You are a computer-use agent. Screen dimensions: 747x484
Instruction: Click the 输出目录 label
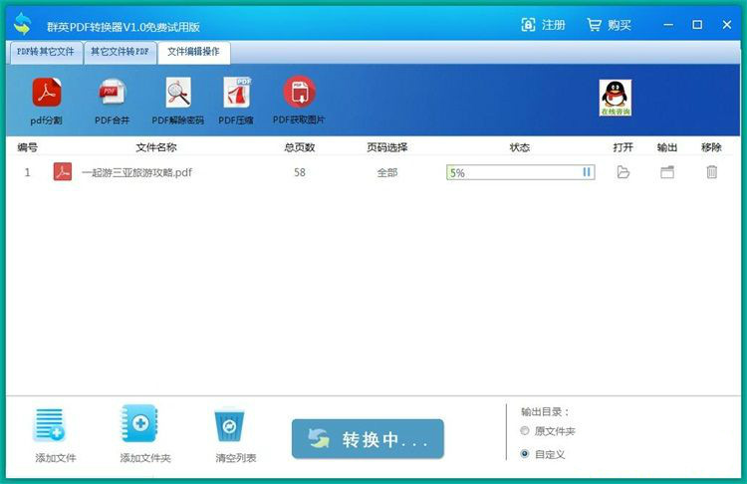(545, 411)
